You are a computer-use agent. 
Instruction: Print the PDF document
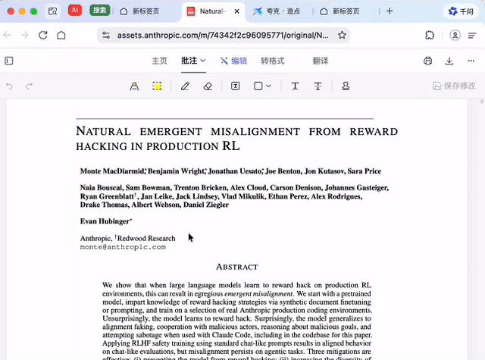428,61
